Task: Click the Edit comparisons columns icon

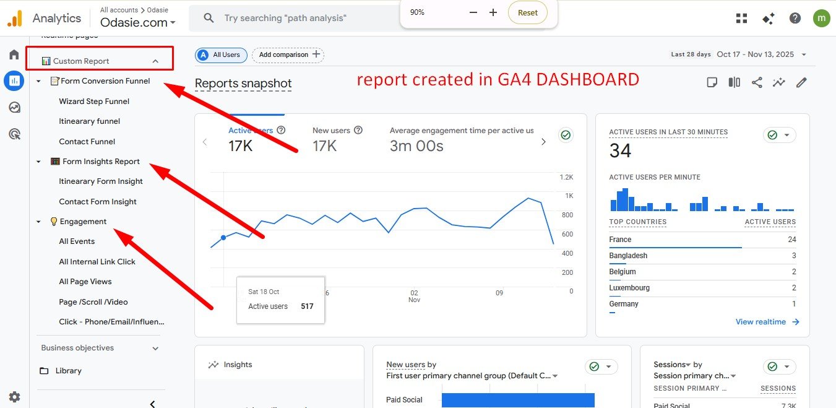Action: pos(735,82)
